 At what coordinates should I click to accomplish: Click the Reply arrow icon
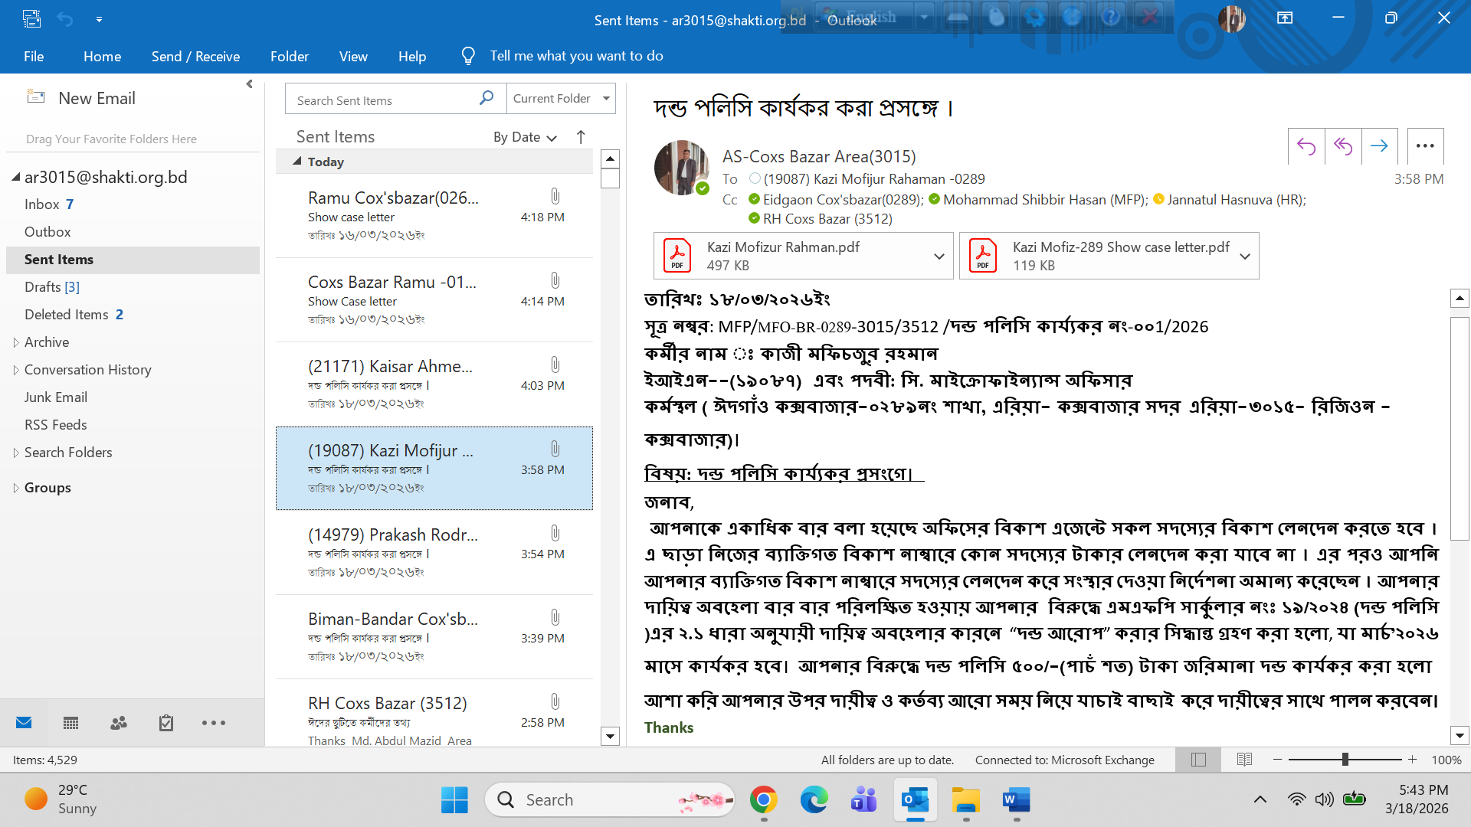pyautogui.click(x=1306, y=146)
